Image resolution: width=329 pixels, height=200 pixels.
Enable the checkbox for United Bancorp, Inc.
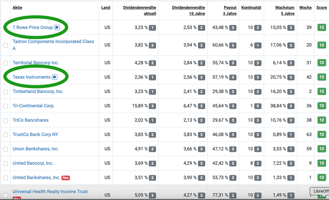click(5, 163)
